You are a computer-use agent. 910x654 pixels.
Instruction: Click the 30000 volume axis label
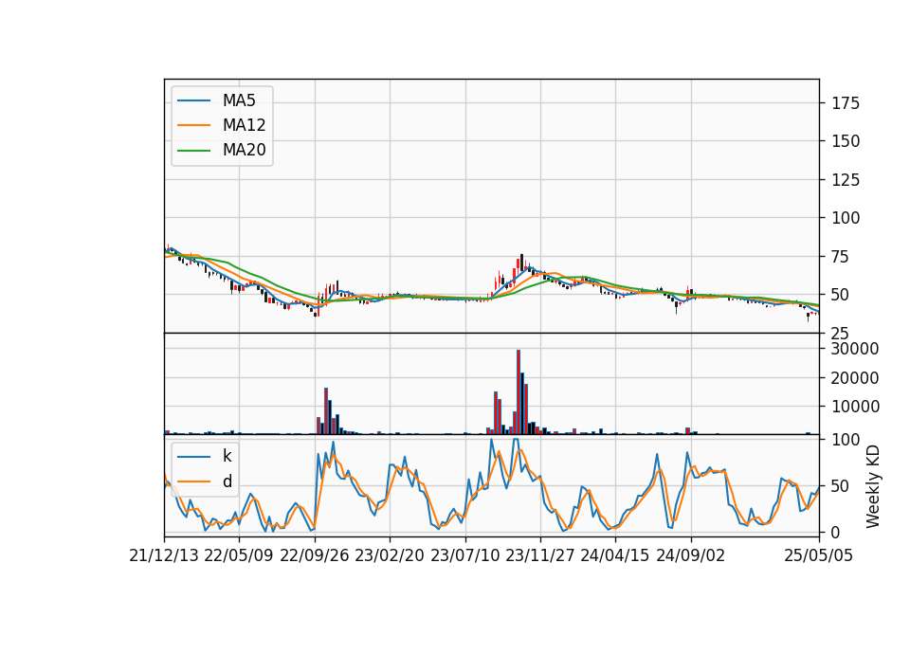pyautogui.click(x=855, y=349)
